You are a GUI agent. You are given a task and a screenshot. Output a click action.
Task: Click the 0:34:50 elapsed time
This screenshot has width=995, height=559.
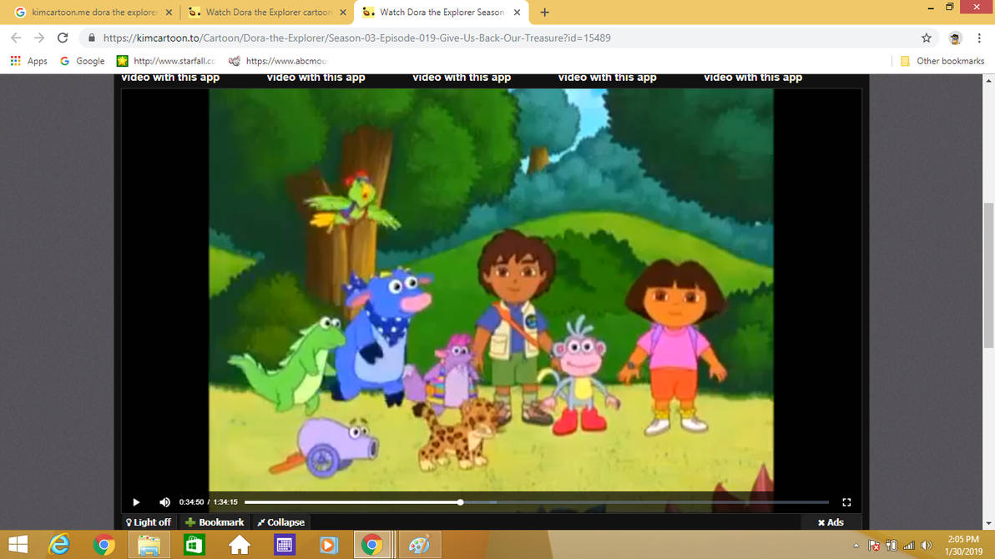pyautogui.click(x=191, y=502)
